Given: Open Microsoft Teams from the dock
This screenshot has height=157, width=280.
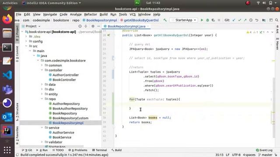Looking at the screenshot, I should click(7, 89).
